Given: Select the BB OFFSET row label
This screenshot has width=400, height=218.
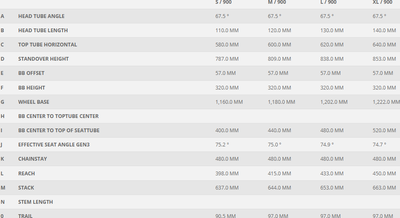Looking at the screenshot, I should (x=31, y=73).
